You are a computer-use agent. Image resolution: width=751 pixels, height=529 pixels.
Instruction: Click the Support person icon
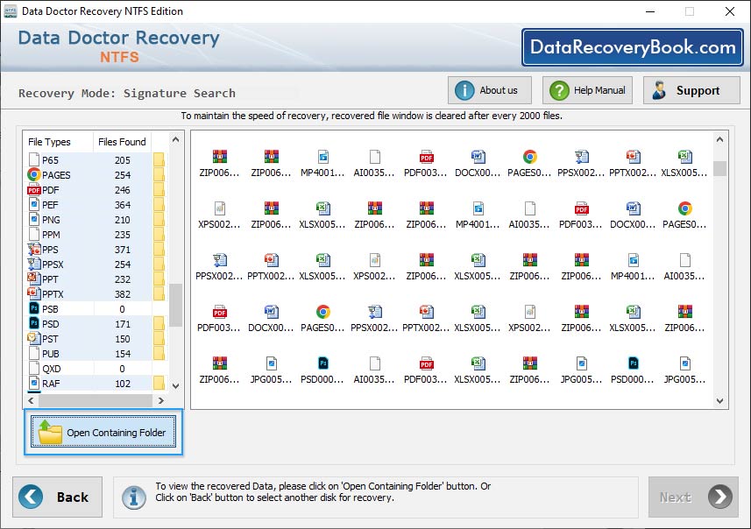pyautogui.click(x=660, y=89)
